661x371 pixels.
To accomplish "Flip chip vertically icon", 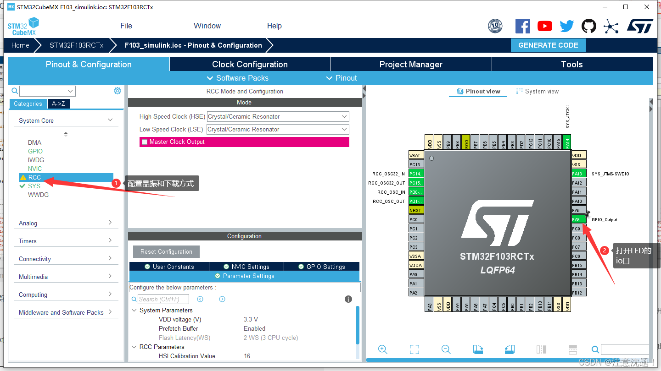I will [x=572, y=349].
